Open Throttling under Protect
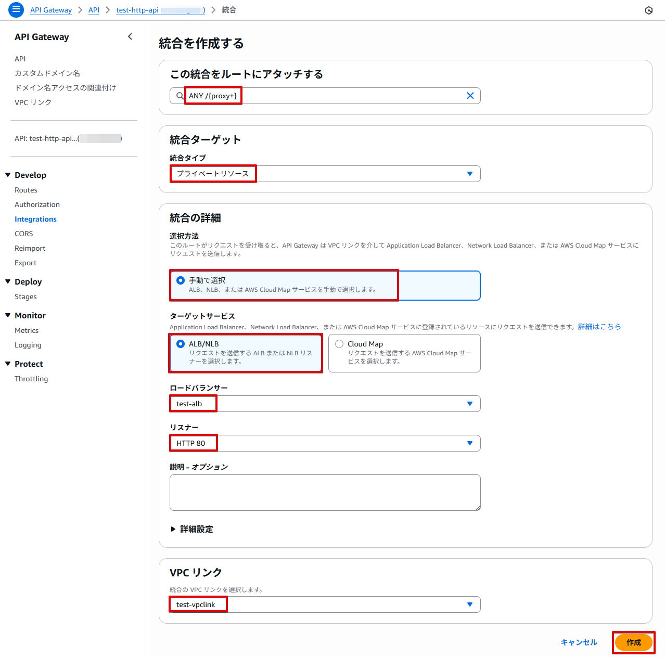The height and width of the screenshot is (657, 665). coord(31,379)
